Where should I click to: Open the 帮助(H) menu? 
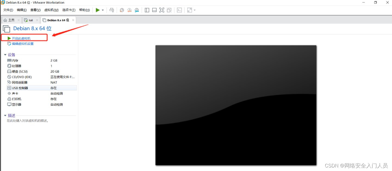click(84, 10)
